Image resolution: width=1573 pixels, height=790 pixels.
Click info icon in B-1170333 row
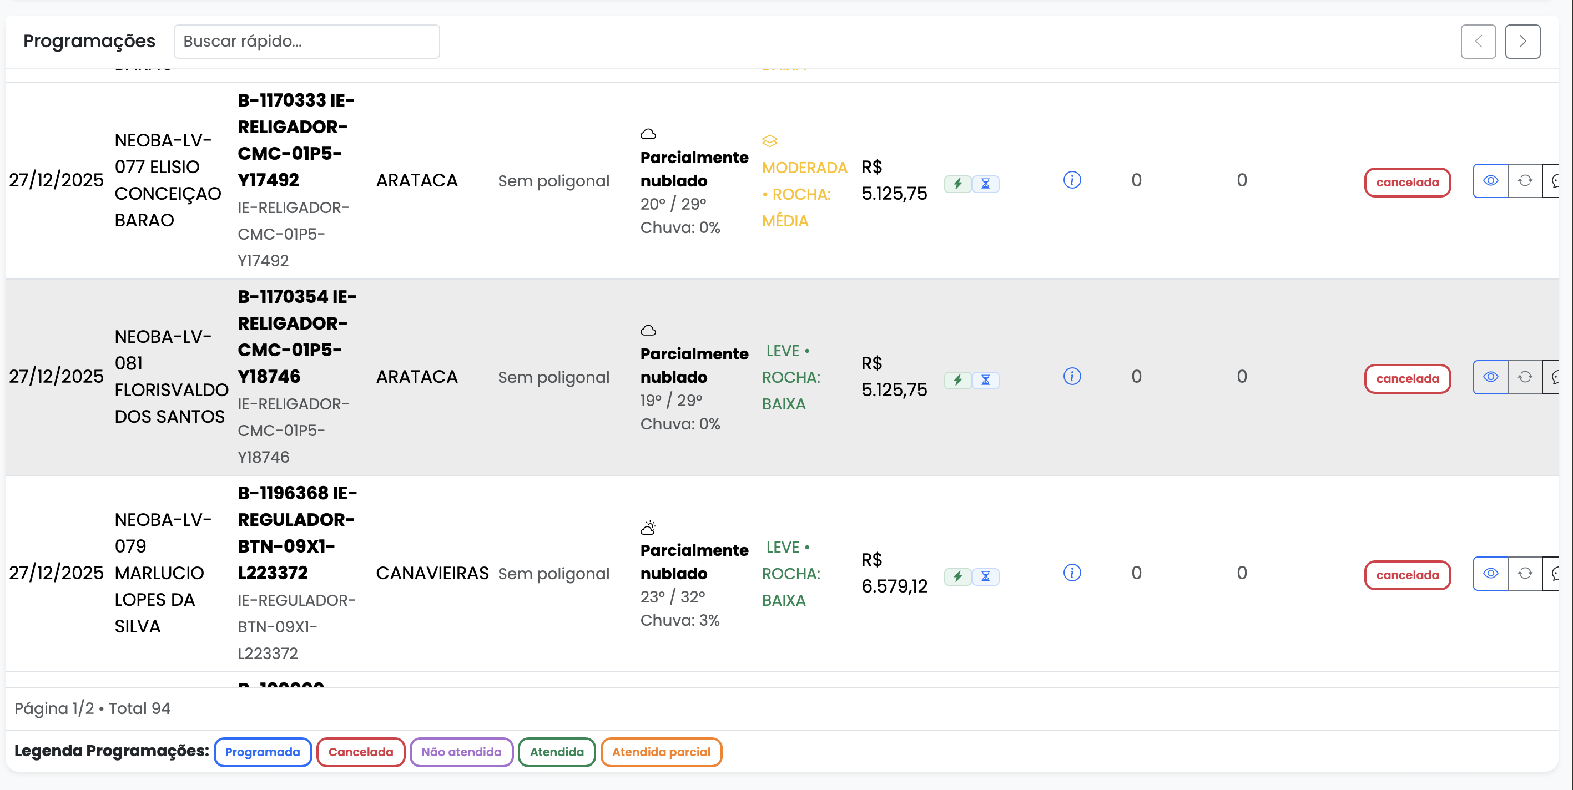click(x=1072, y=180)
